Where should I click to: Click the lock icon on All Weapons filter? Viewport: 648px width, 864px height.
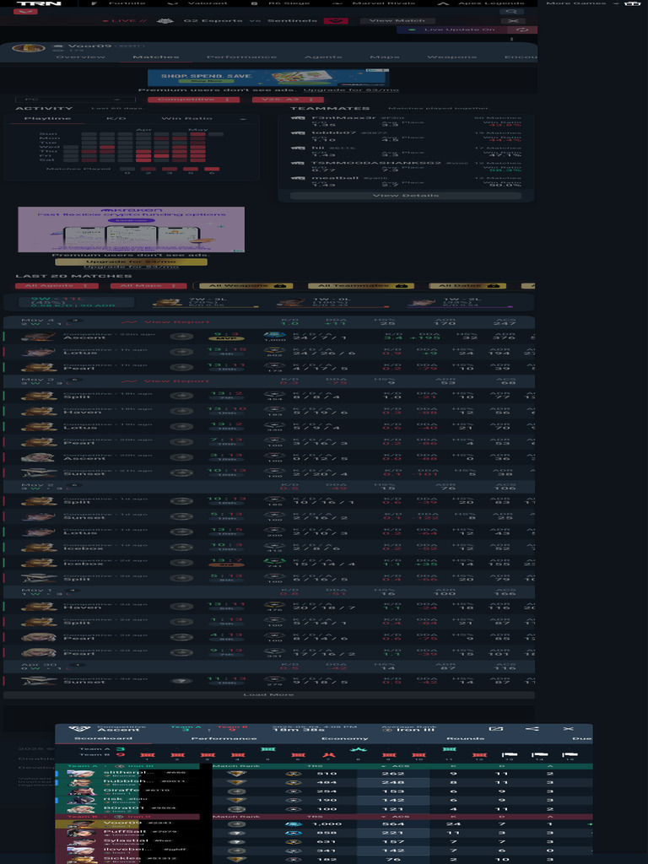(279, 285)
